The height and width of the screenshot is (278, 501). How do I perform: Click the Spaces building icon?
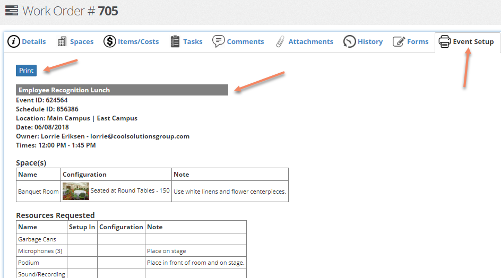pos(62,41)
